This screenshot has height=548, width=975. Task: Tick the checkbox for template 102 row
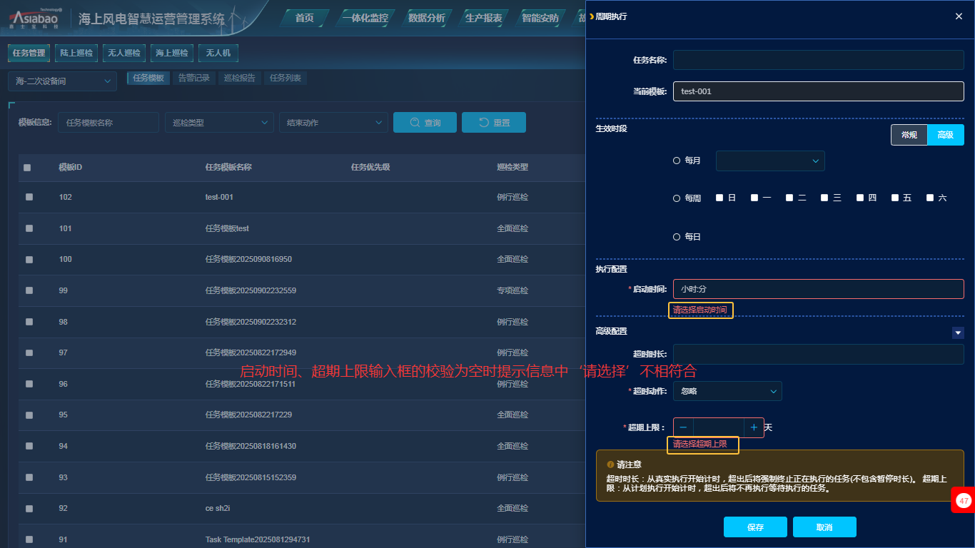tap(29, 197)
